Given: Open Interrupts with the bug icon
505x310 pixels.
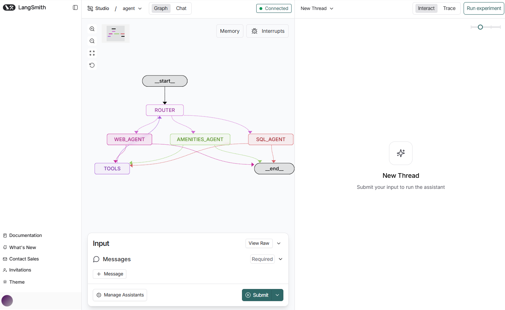Looking at the screenshot, I should [267, 31].
